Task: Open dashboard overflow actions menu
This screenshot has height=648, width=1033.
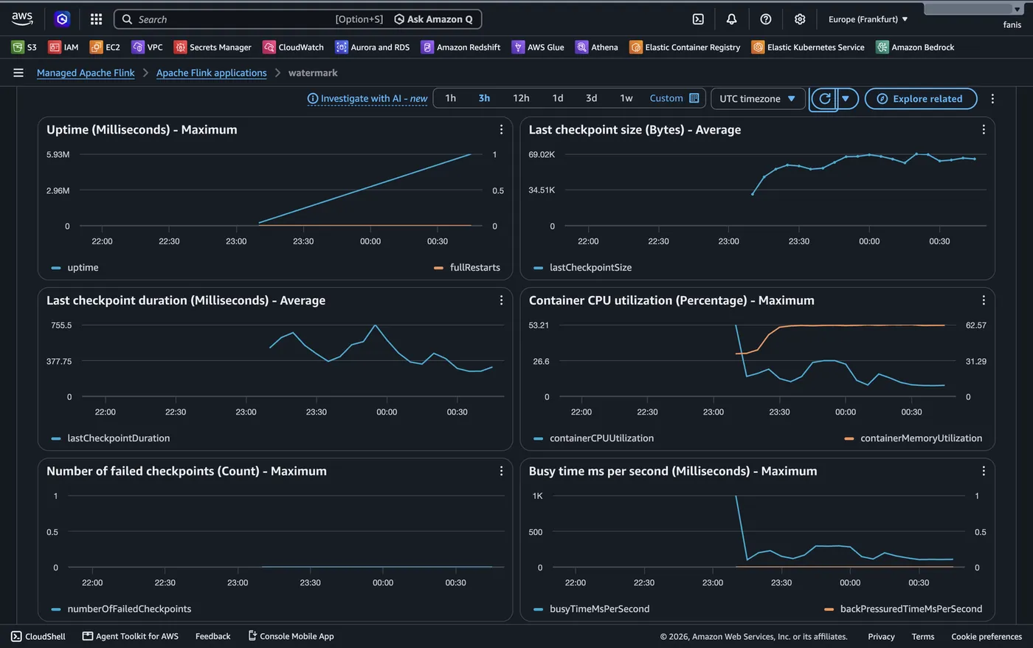Action: pos(992,99)
